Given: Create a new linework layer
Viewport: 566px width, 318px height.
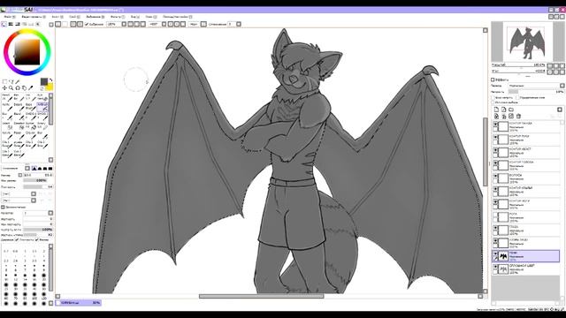Looking at the screenshot, I should tap(503, 110).
